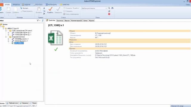
Task: Open the Свойства properties tab
Action: tap(50, 21)
